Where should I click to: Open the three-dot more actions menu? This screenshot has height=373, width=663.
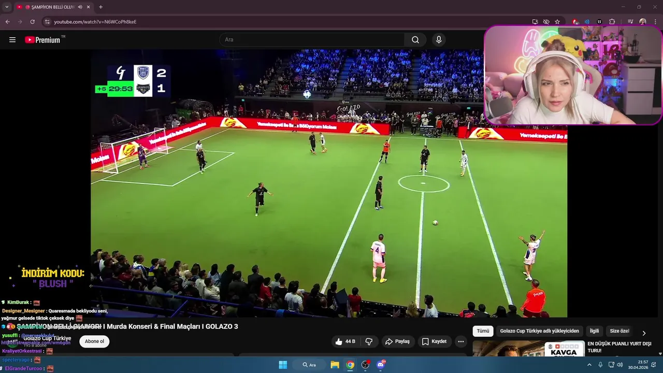tap(460, 341)
